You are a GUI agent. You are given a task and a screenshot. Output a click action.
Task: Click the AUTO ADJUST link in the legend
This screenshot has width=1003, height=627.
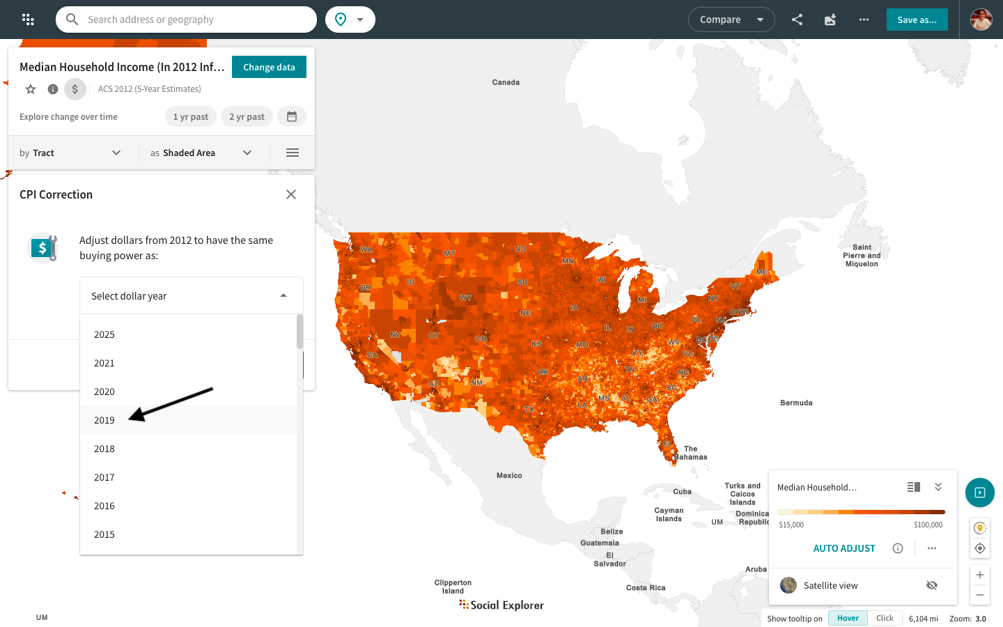844,548
